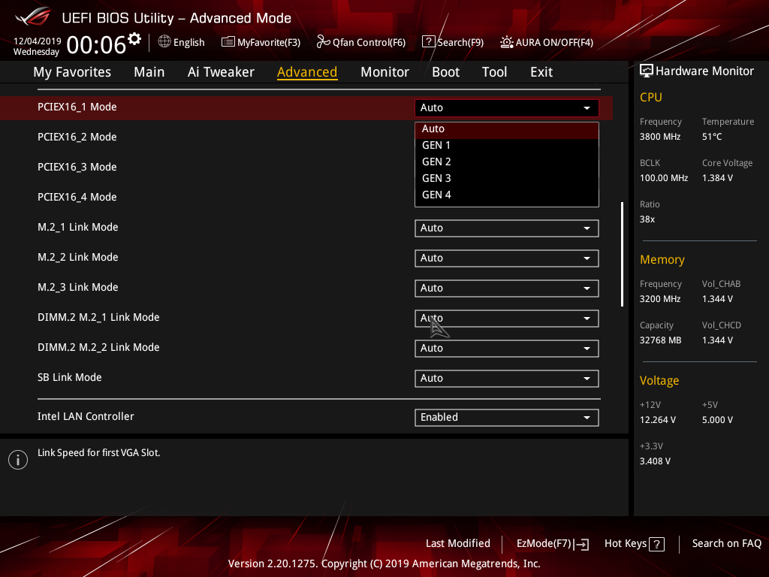The image size is (769, 577).
Task: Switch to the Tool tab
Action: pyautogui.click(x=494, y=72)
